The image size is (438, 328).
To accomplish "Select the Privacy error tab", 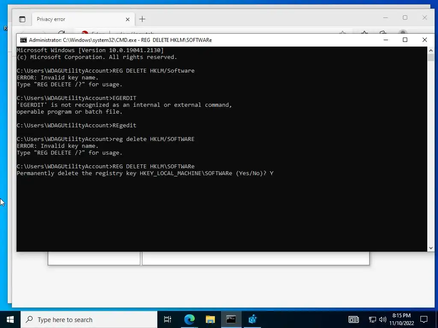I will [x=83, y=19].
